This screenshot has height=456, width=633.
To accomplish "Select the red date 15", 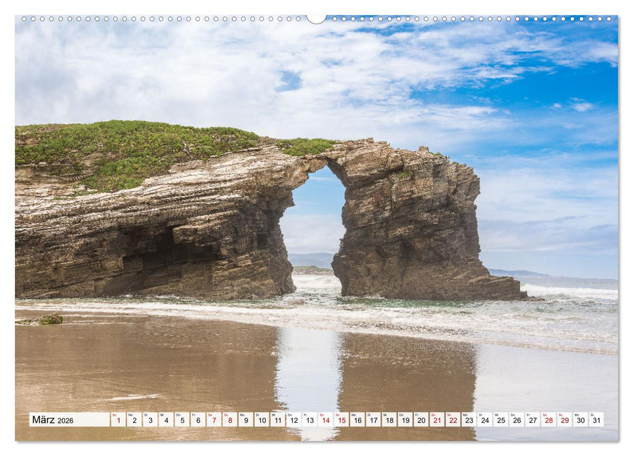I will (x=342, y=420).
